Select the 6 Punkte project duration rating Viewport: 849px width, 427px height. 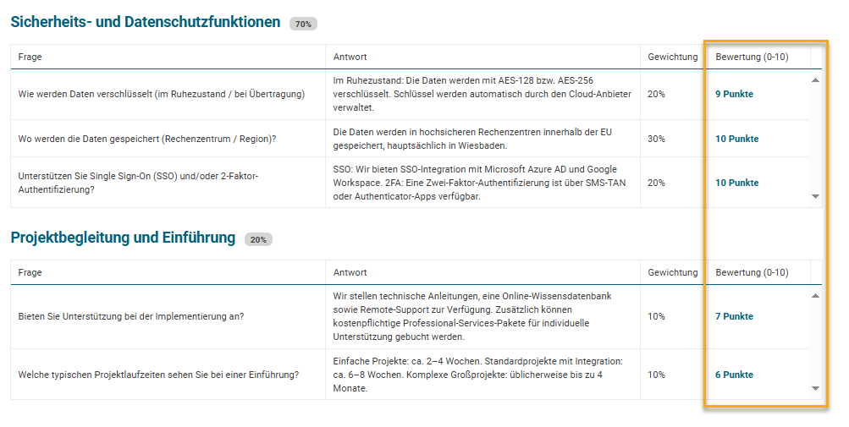click(734, 375)
